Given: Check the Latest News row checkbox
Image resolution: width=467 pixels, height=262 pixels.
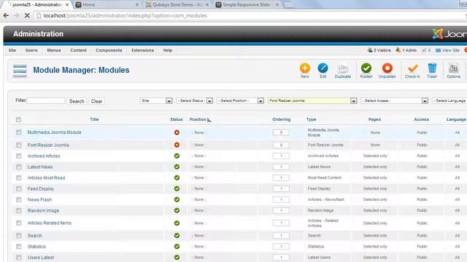Looking at the screenshot, I should coord(19,167).
